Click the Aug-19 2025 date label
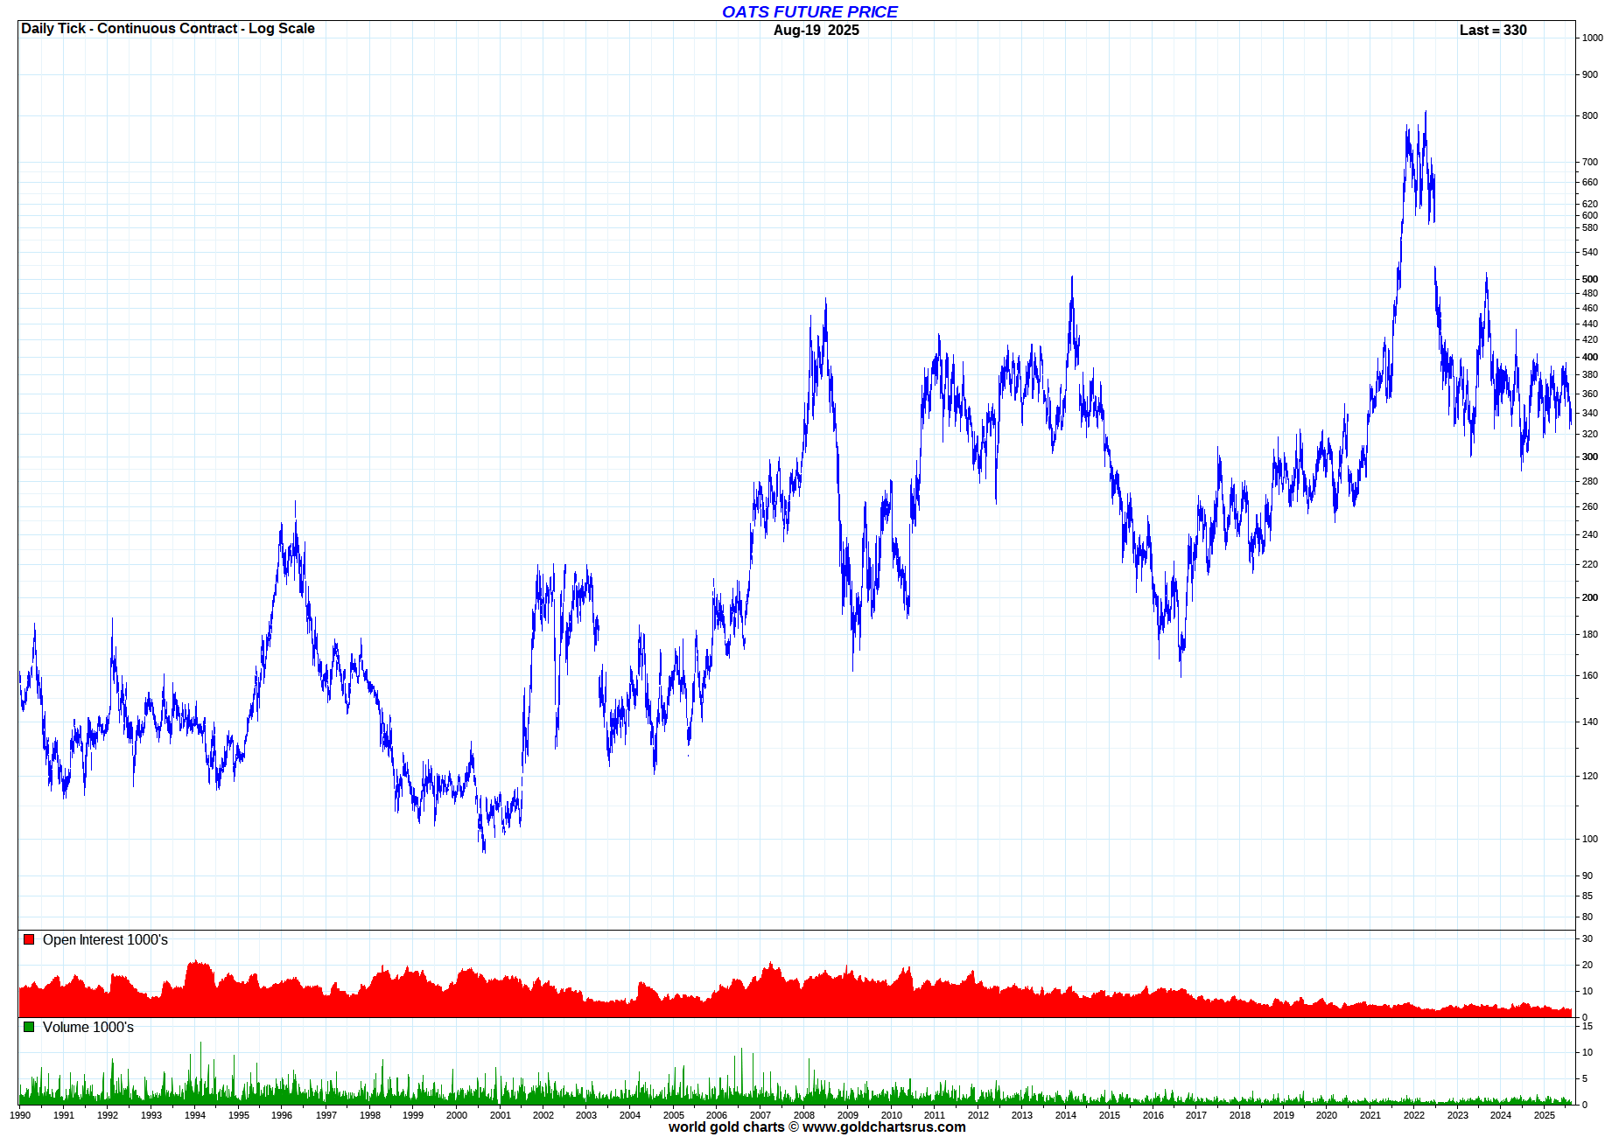Viewport: 1619px width, 1137px height. pos(817,30)
